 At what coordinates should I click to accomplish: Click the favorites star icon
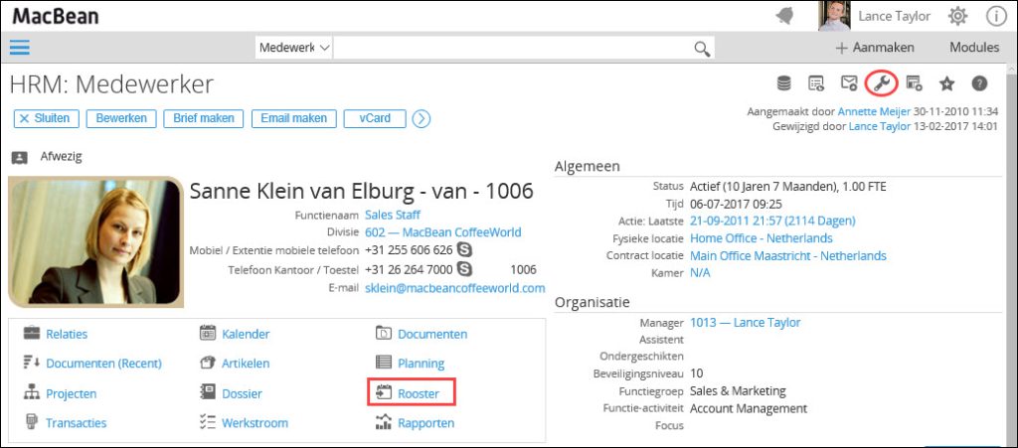tap(946, 83)
